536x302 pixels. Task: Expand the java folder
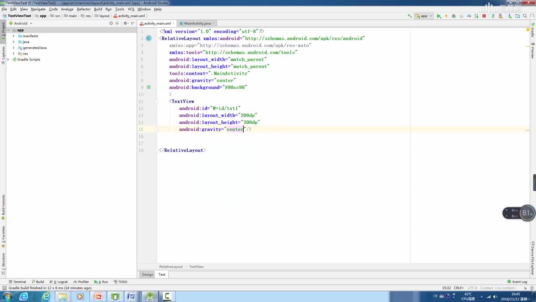13,42
